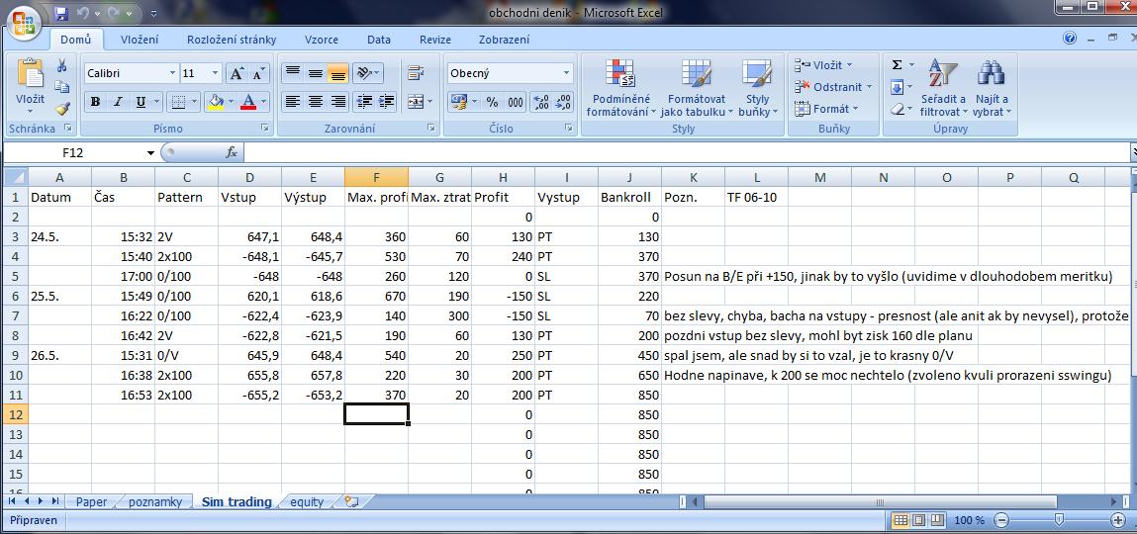Switch to Page Layout view in status bar

click(917, 520)
